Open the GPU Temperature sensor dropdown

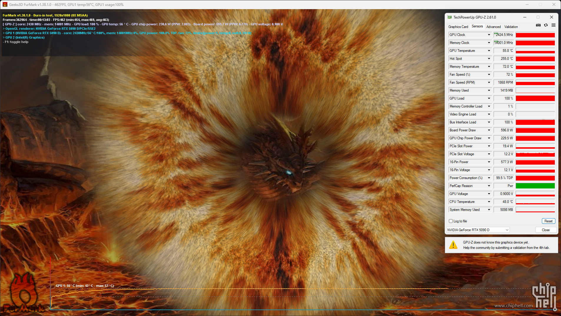(x=489, y=51)
